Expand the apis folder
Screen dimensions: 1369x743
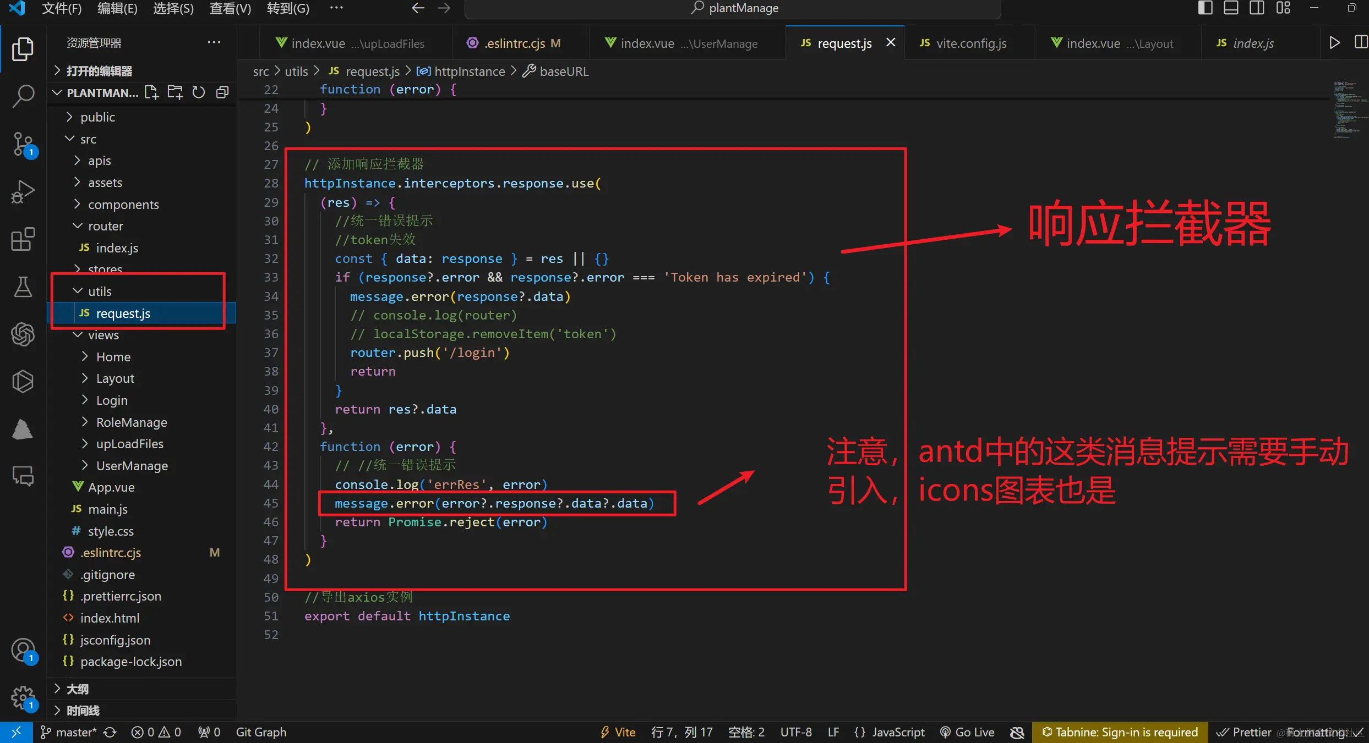coord(141,161)
